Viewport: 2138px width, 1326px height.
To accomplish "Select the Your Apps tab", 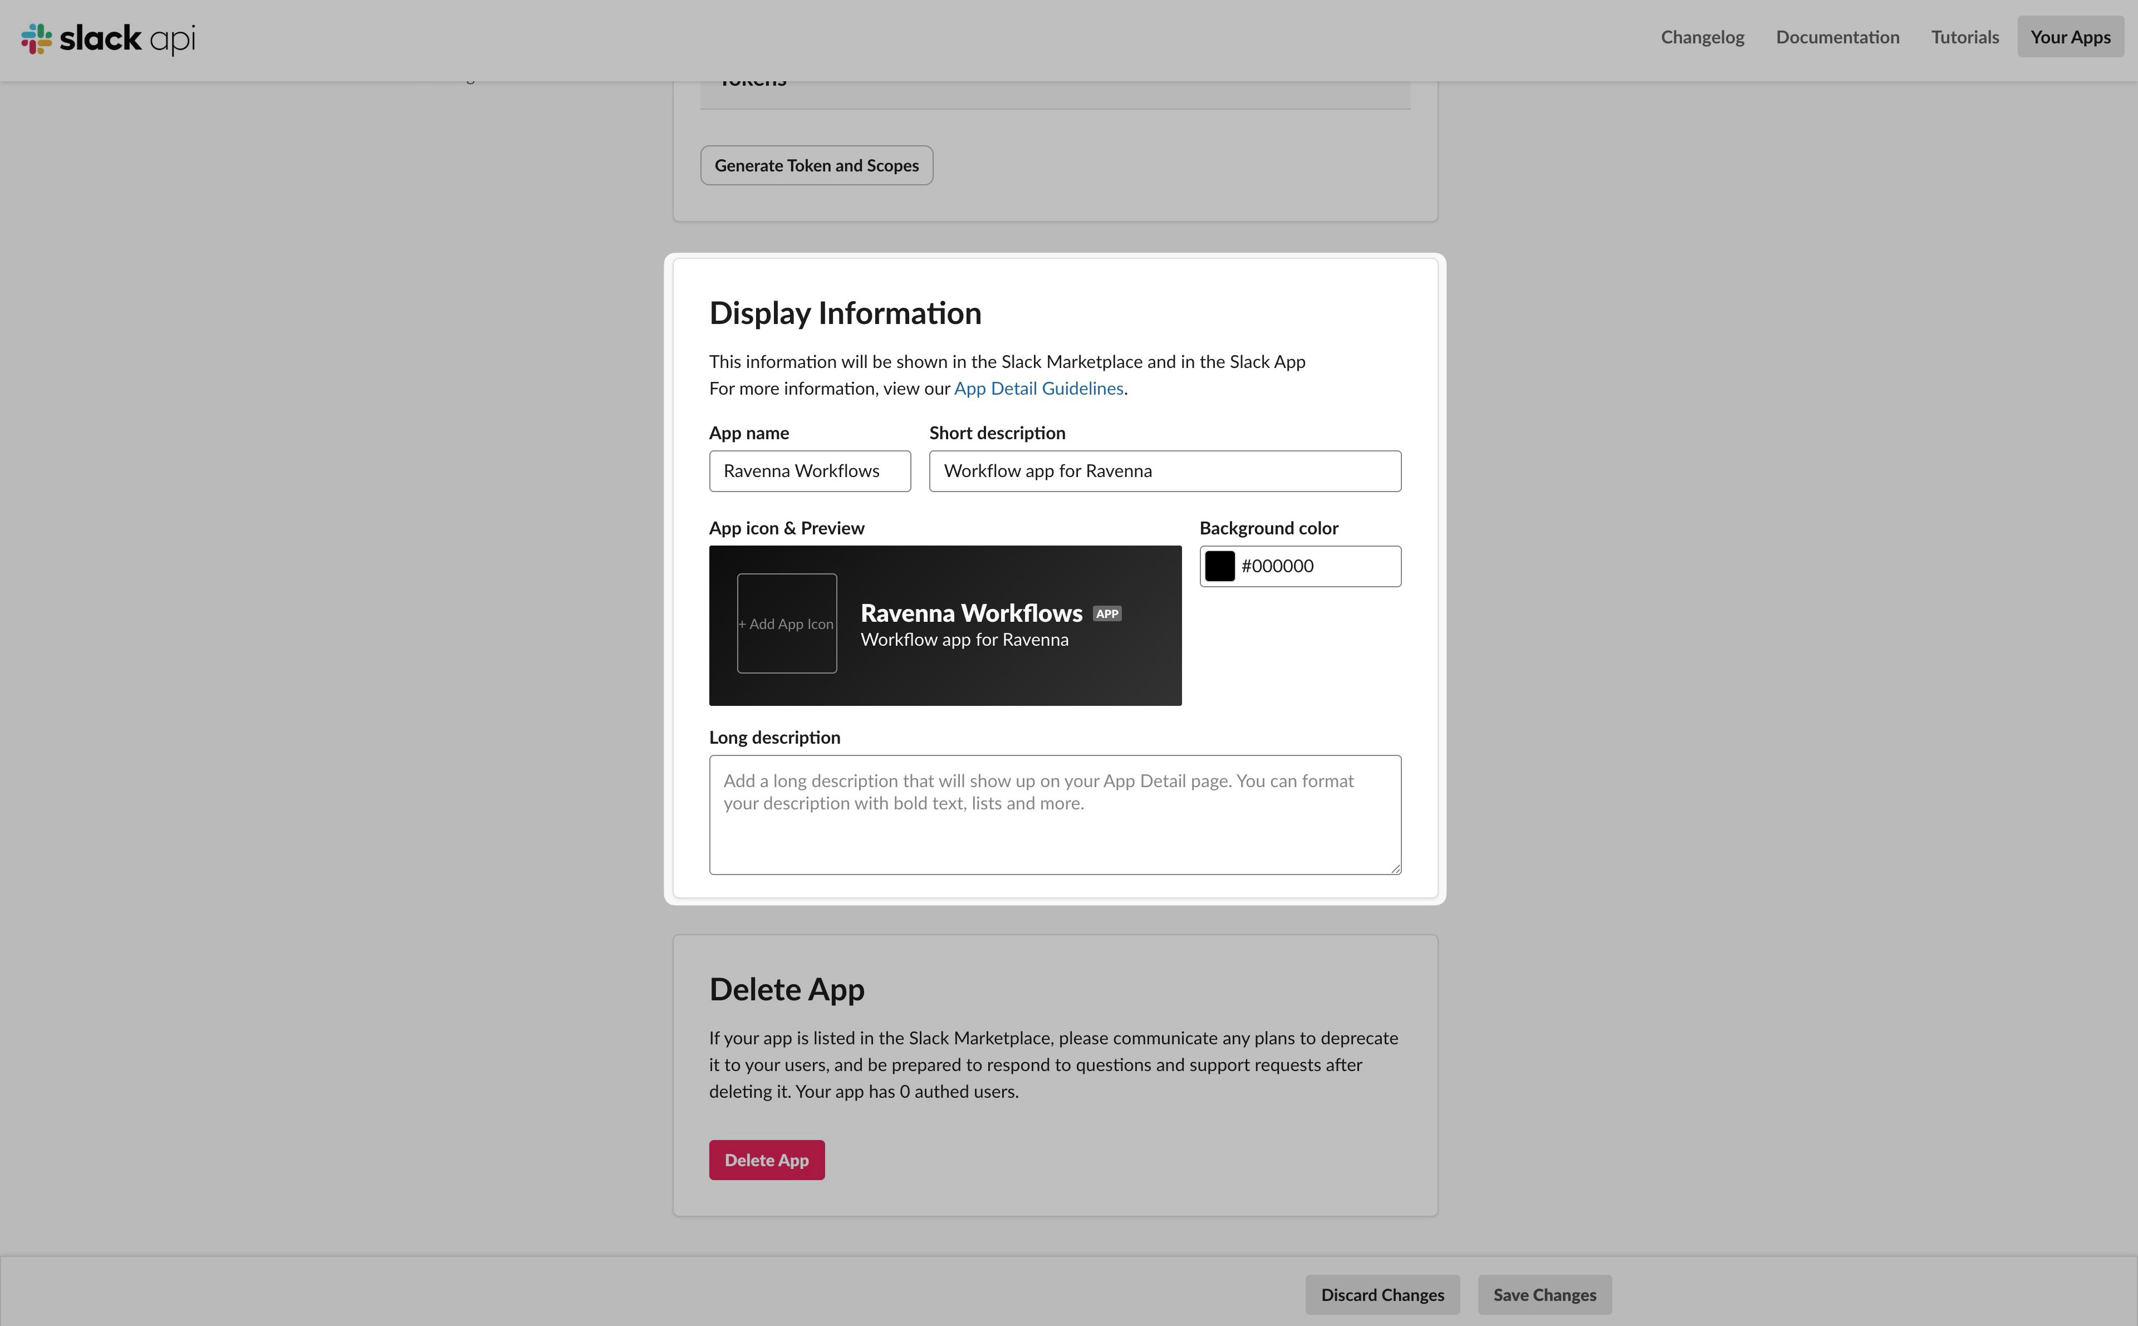I will [x=2070, y=37].
